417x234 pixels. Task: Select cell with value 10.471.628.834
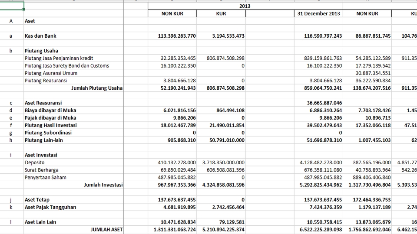click(x=172, y=221)
